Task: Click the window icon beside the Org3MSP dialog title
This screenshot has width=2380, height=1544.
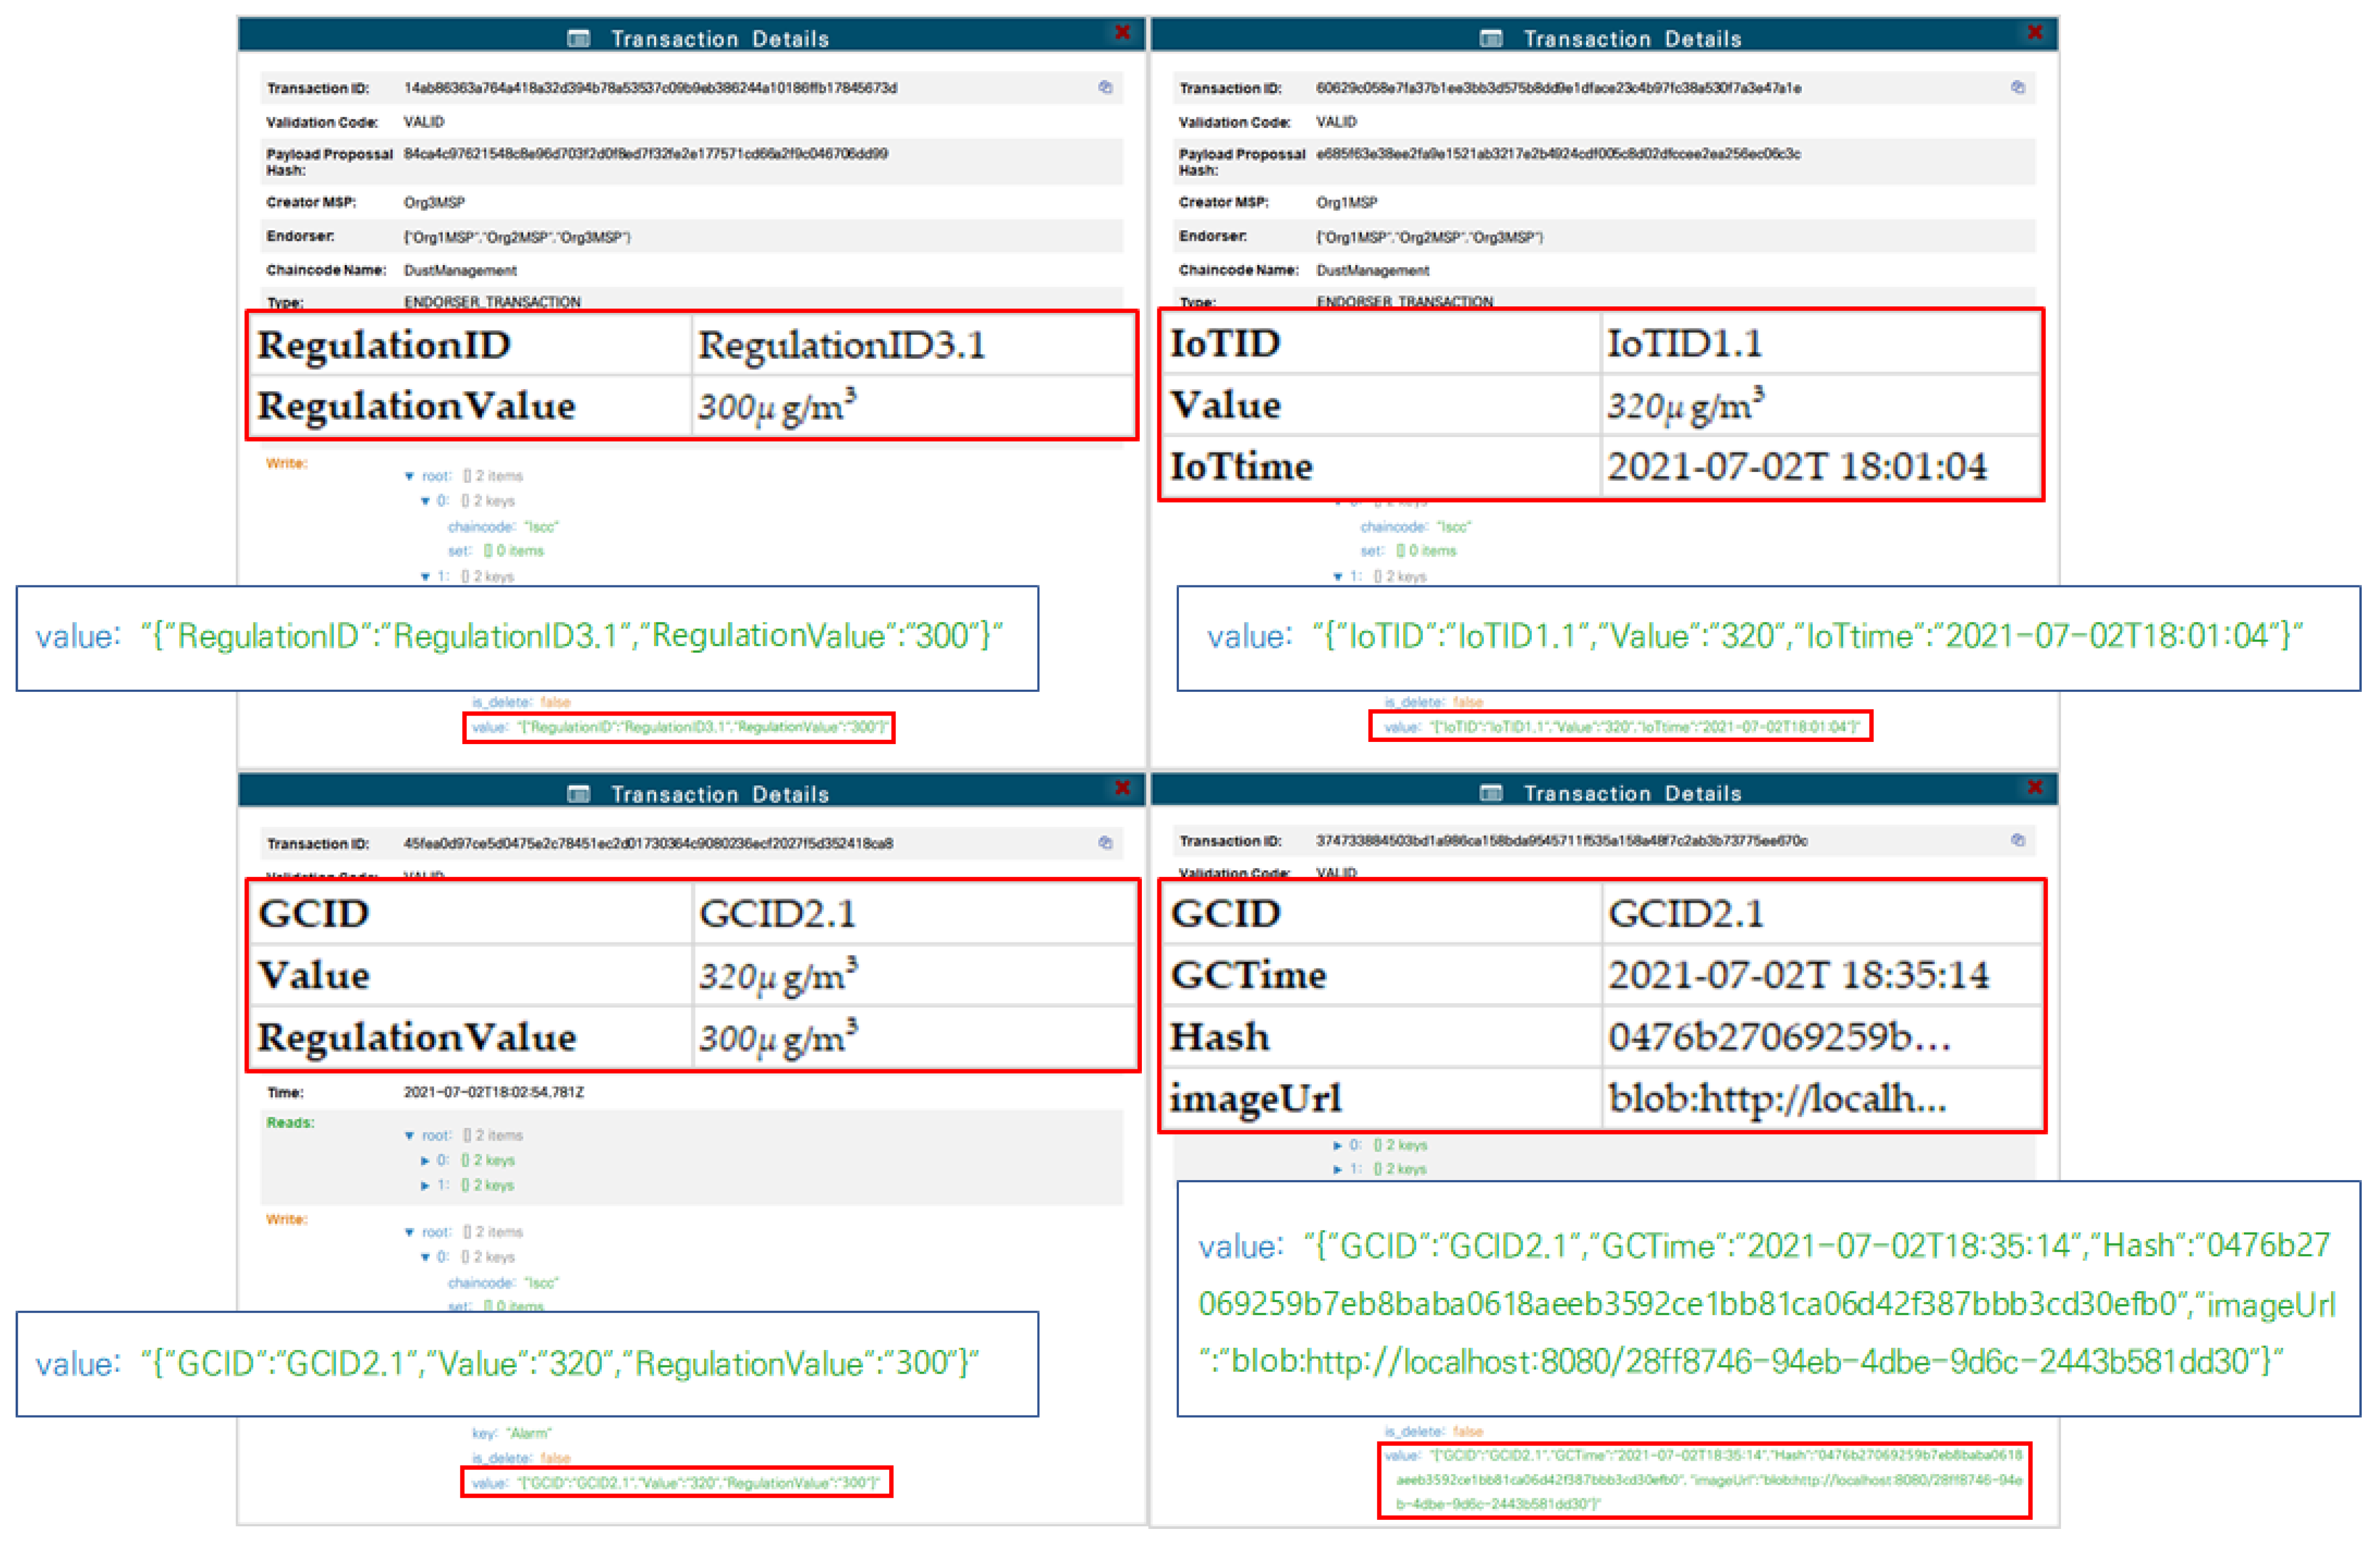Action: pos(578,38)
